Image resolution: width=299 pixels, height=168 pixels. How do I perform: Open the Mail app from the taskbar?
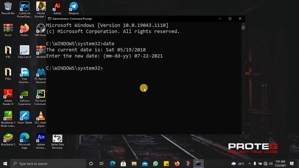coord(145,164)
